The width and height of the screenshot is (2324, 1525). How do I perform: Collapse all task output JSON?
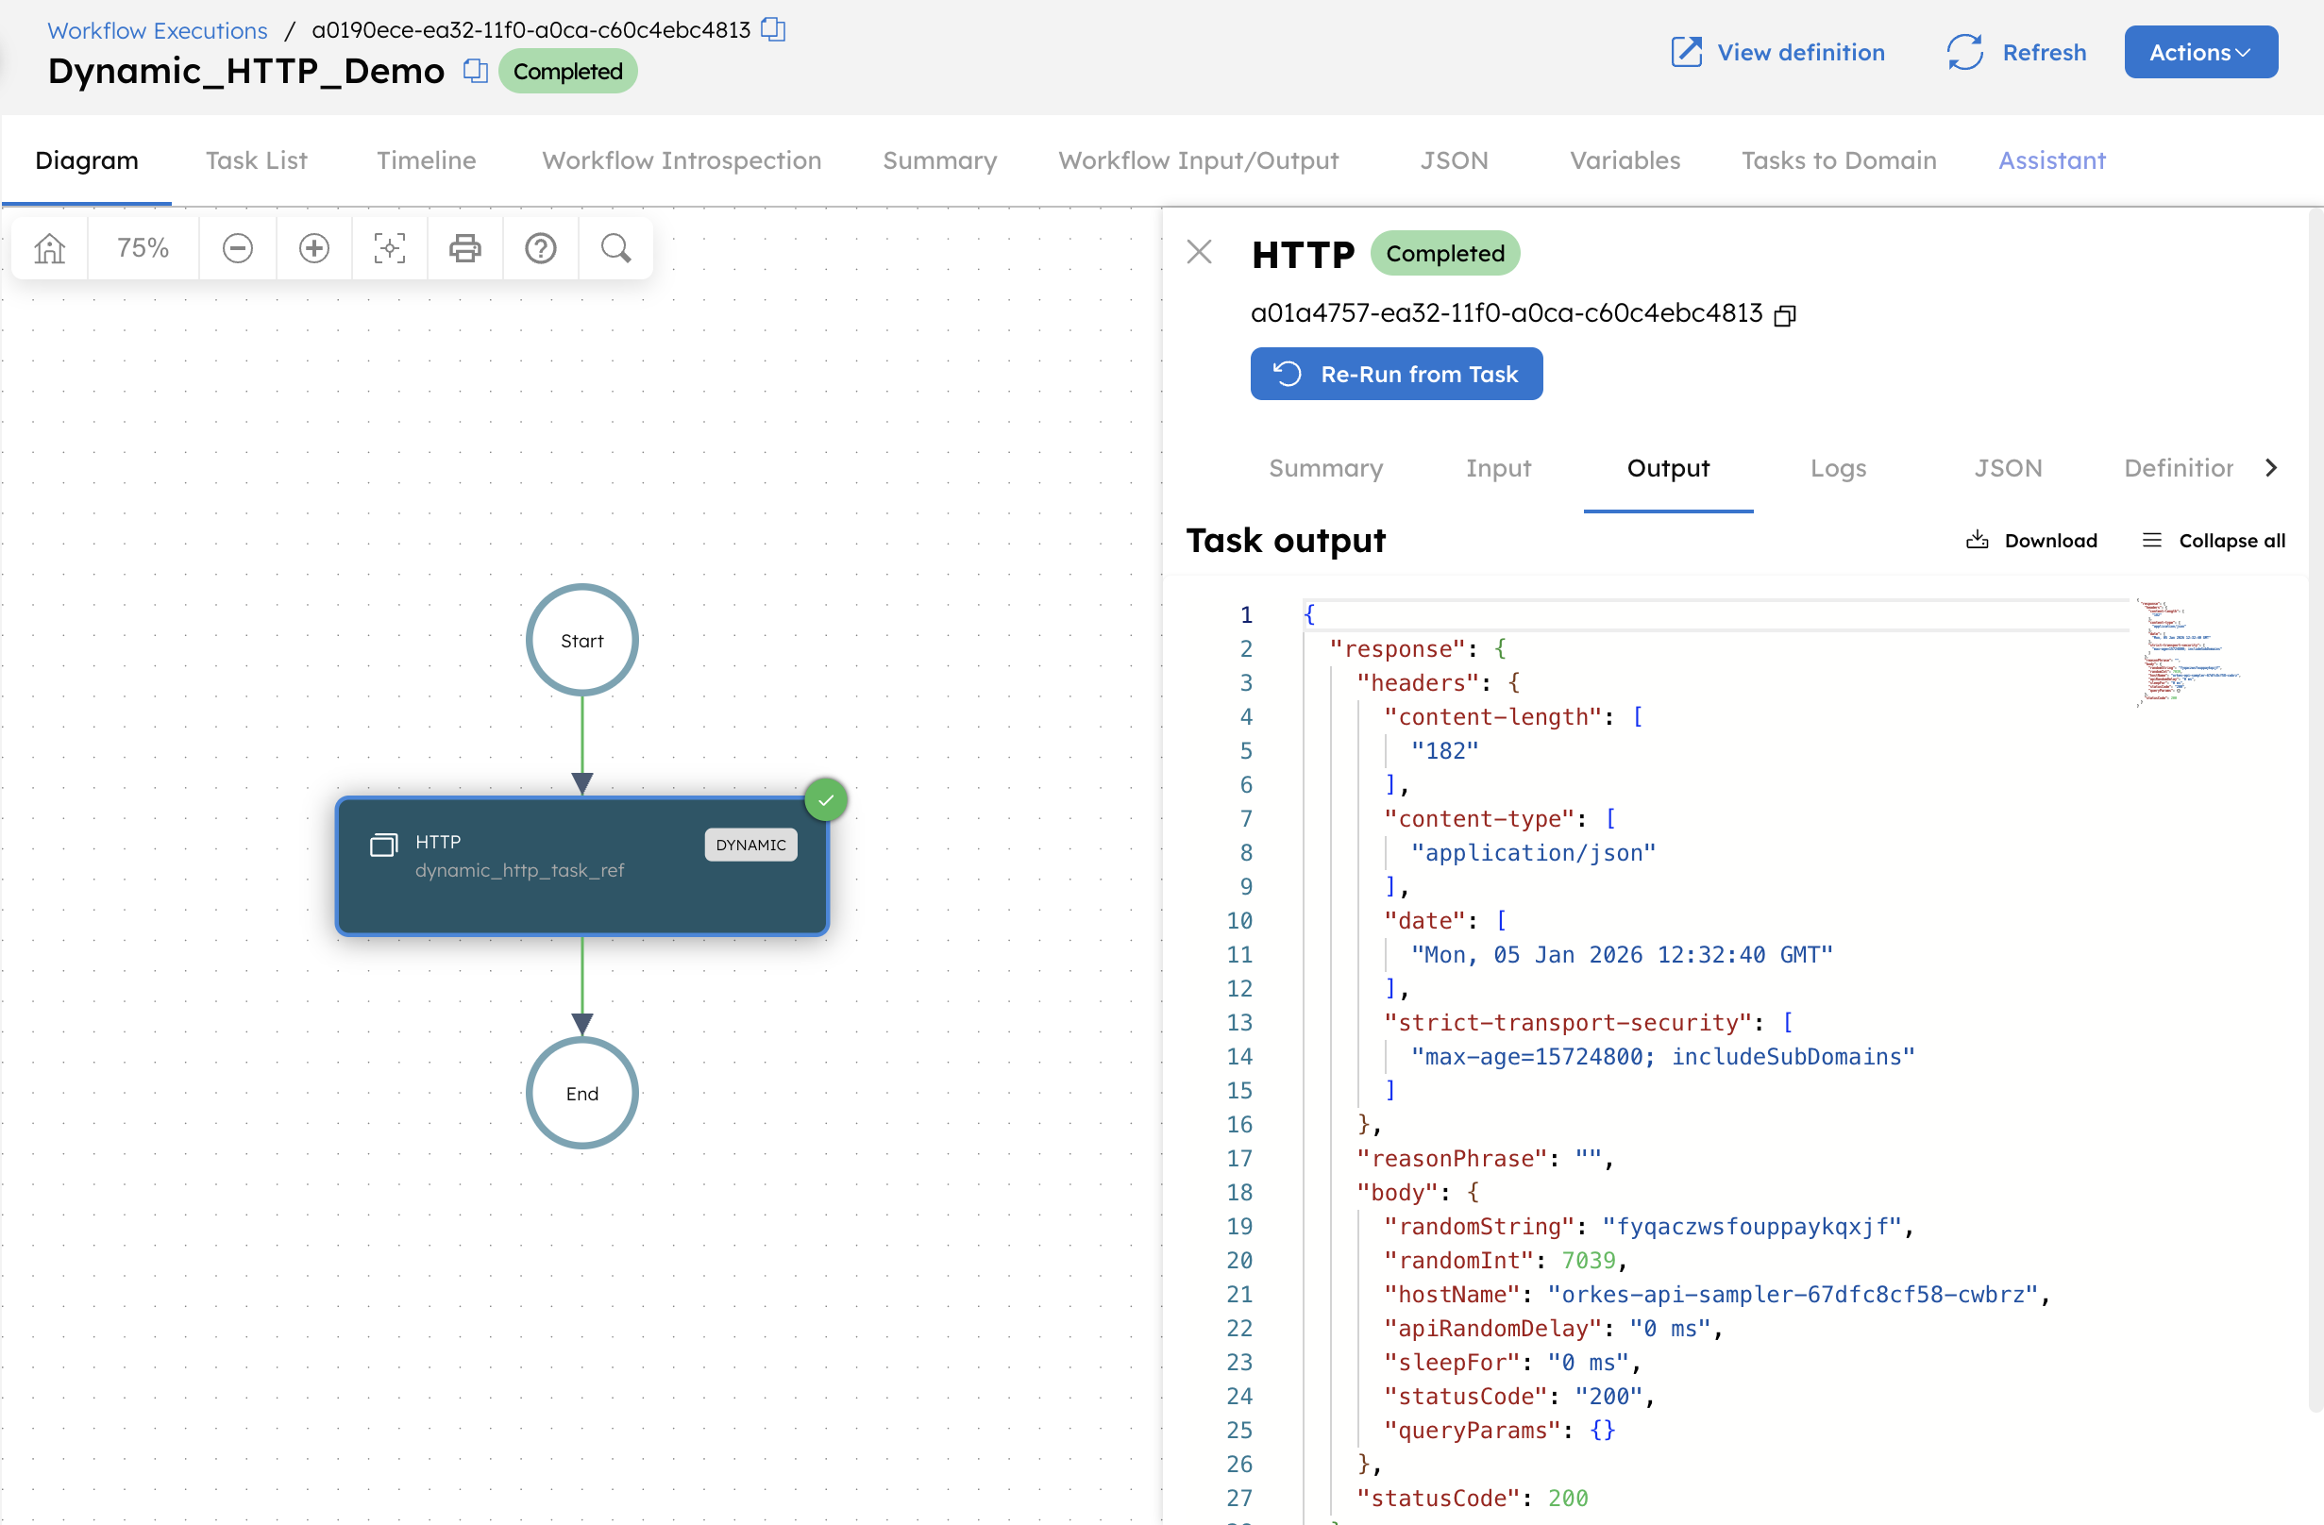[x=2212, y=540]
